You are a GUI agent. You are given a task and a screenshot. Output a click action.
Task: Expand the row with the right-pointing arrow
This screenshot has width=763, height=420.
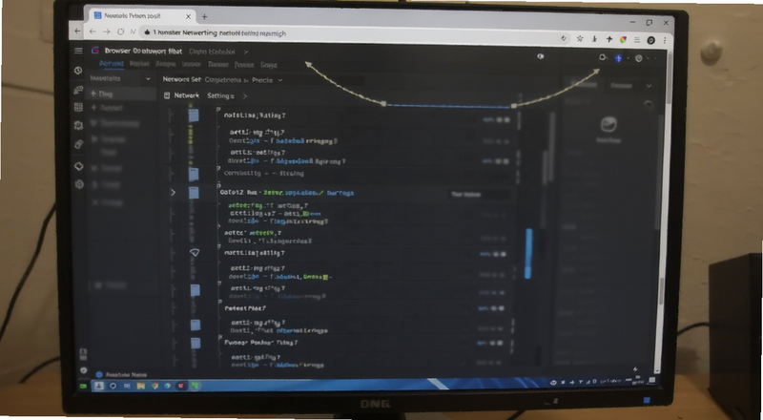[x=173, y=193]
